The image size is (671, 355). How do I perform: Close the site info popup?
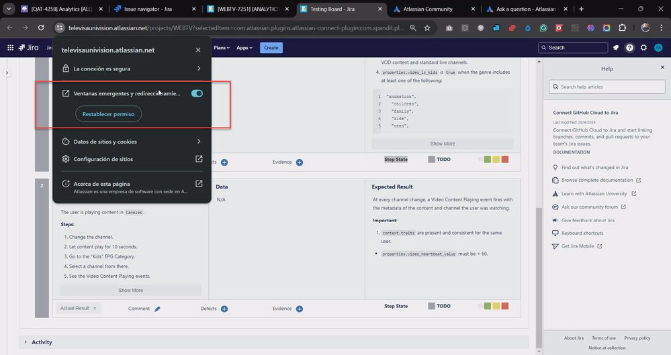(197, 50)
